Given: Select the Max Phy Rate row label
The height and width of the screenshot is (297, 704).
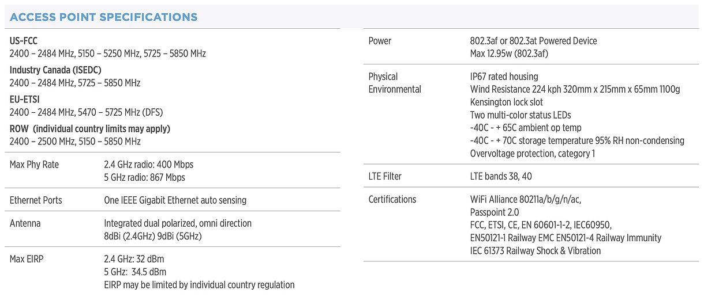Looking at the screenshot, I should click(35, 165).
